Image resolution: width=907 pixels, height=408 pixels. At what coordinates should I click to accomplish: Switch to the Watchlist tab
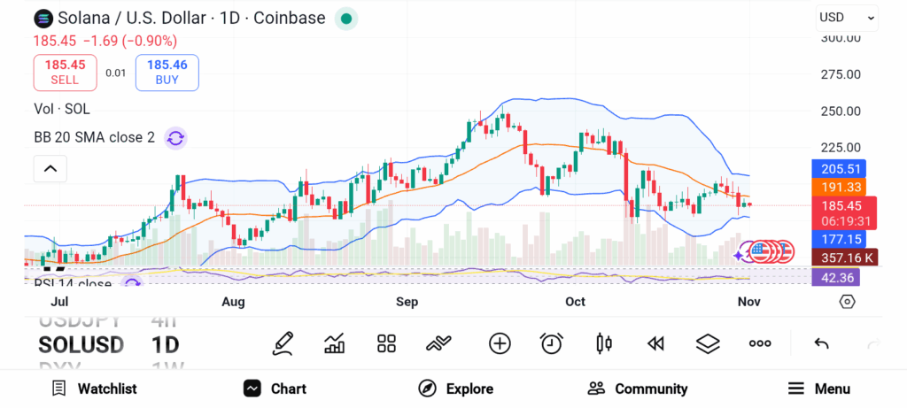coord(94,389)
